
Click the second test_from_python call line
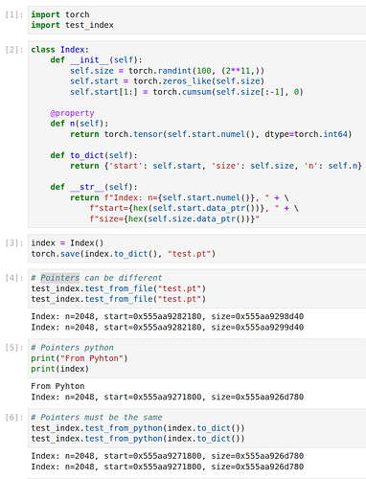(138, 439)
